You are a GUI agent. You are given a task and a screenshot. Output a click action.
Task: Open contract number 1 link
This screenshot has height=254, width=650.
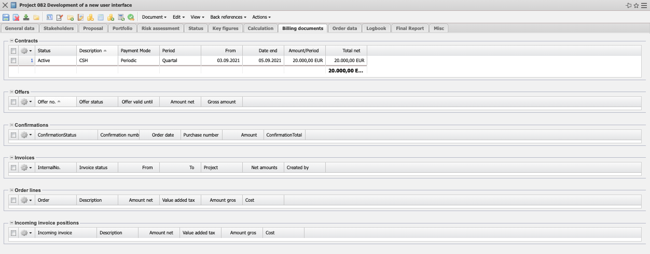click(32, 61)
